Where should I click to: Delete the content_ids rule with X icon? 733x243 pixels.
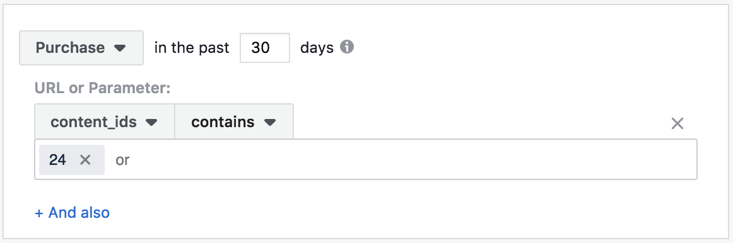click(677, 123)
